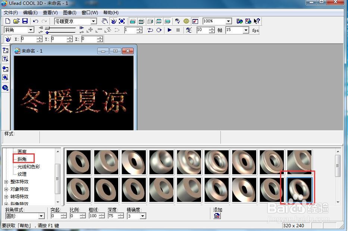Screen dimensions: 348x231
Task: Click the Insert Graphic tool in left sidebar
Action: tap(5, 69)
